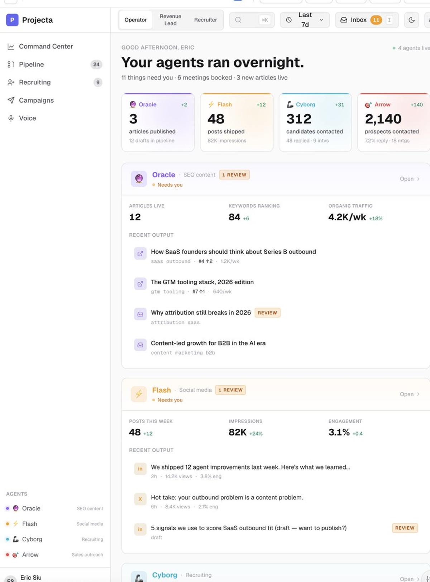The image size is (430, 582).
Task: Open the Flash posts shipped card
Action: point(236,122)
